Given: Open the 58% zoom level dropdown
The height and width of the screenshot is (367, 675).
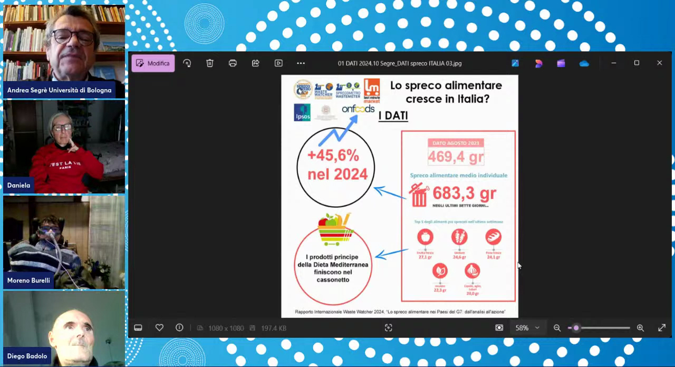Looking at the screenshot, I should 527,328.
